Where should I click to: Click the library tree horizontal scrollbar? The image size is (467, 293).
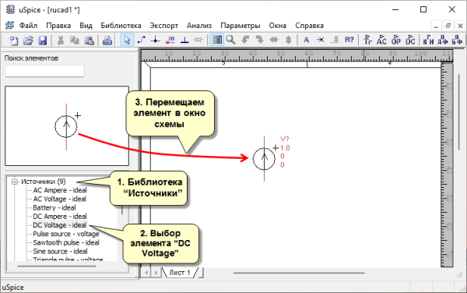tap(57, 266)
